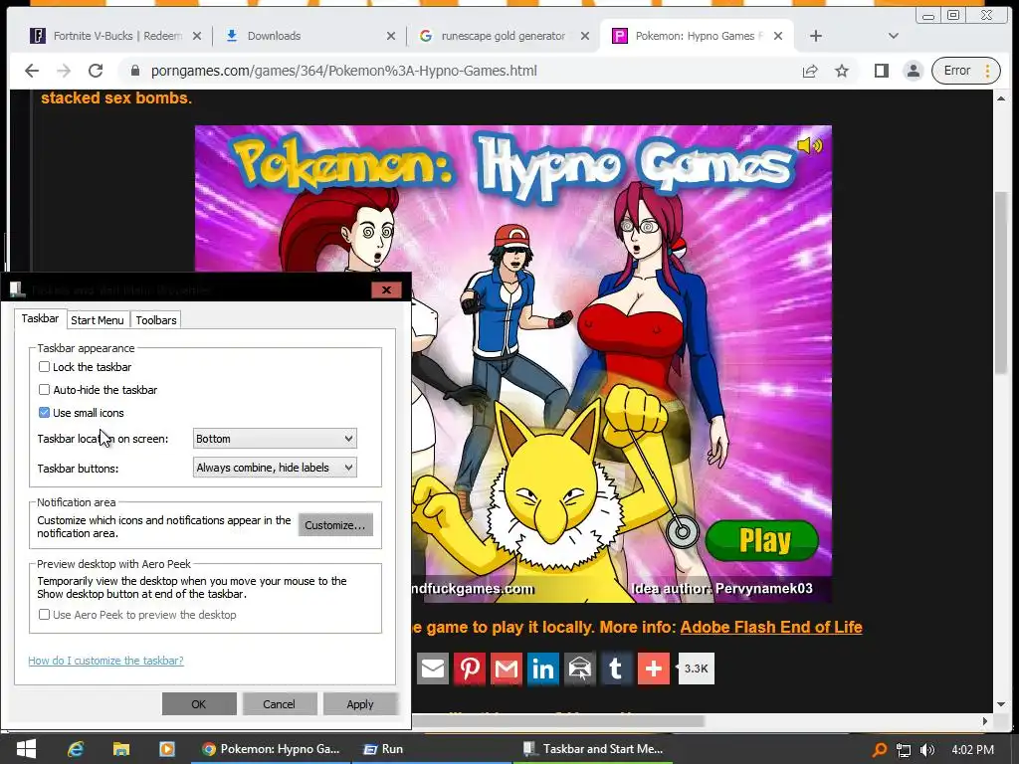Click the green Play button
The image size is (1019, 764).
(x=763, y=540)
